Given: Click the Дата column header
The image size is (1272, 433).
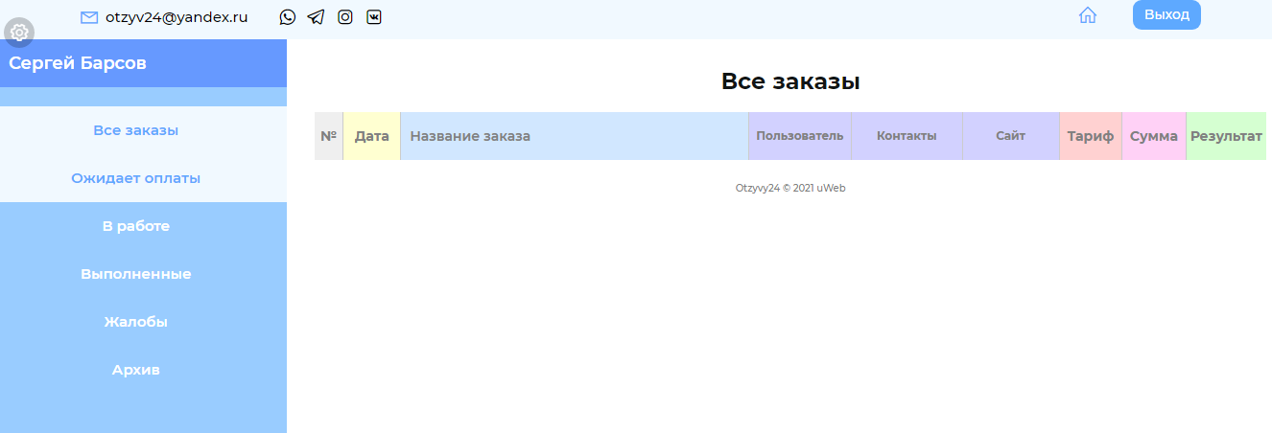Looking at the screenshot, I should point(371,136).
